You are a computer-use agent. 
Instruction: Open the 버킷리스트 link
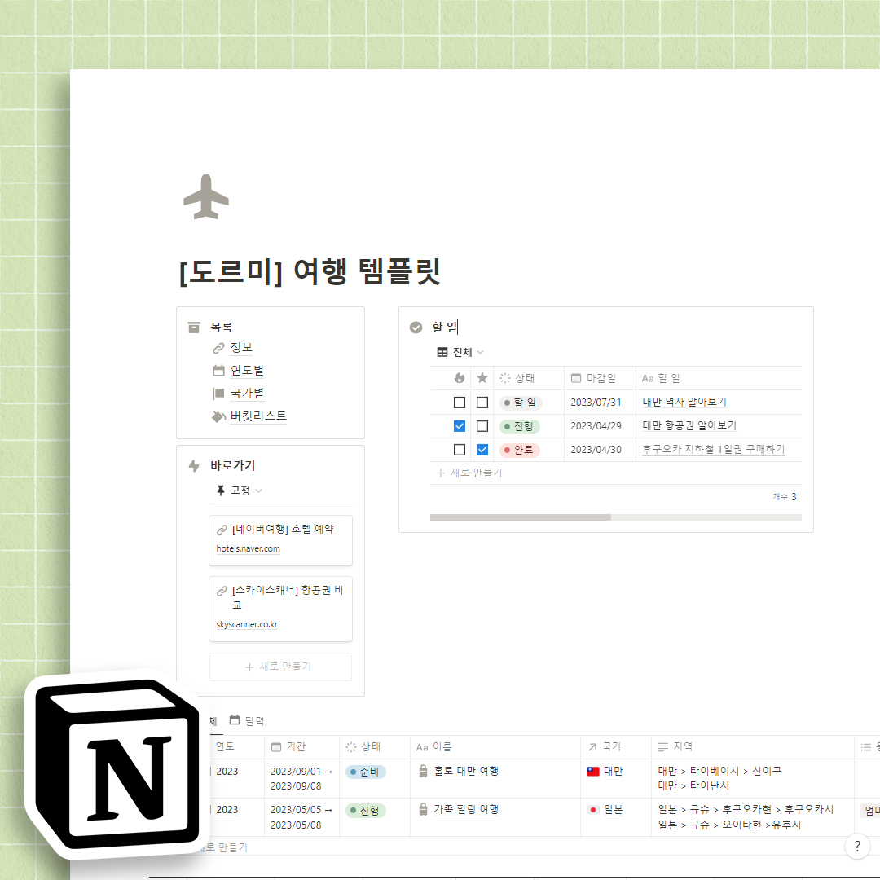tap(258, 416)
